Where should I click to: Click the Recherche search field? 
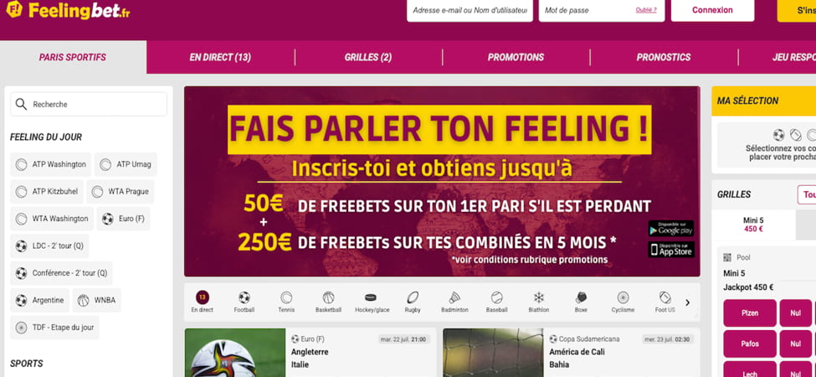click(89, 104)
